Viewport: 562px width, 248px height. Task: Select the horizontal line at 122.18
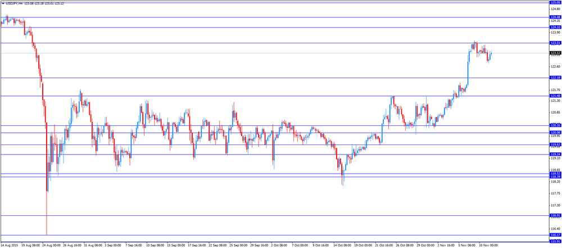pos(275,78)
